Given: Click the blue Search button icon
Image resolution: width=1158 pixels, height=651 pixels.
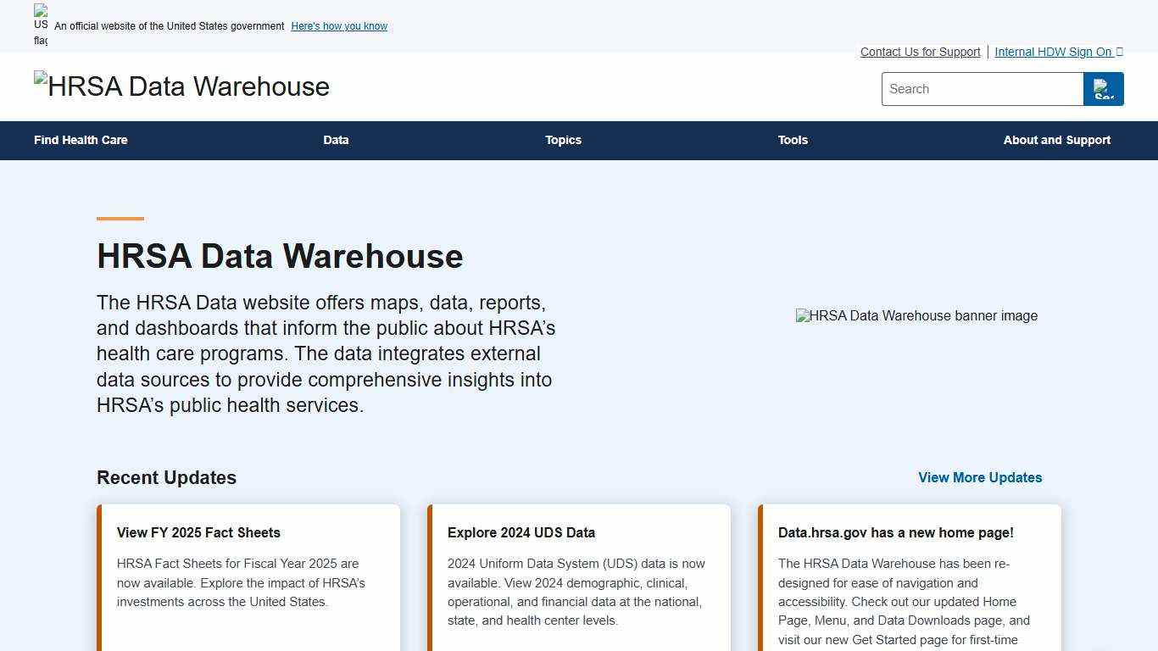Looking at the screenshot, I should [1103, 89].
